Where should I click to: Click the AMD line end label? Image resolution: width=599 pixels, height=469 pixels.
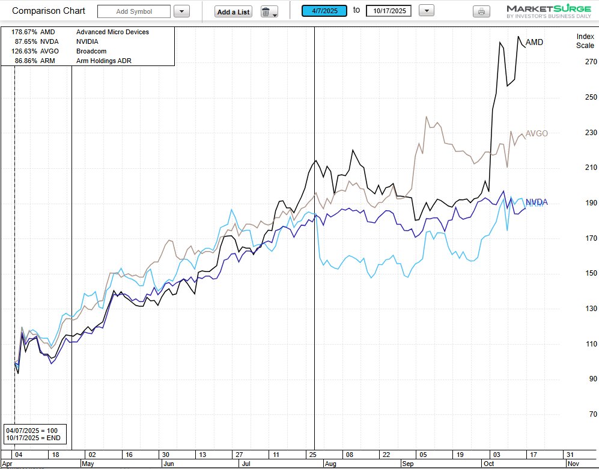(x=535, y=43)
